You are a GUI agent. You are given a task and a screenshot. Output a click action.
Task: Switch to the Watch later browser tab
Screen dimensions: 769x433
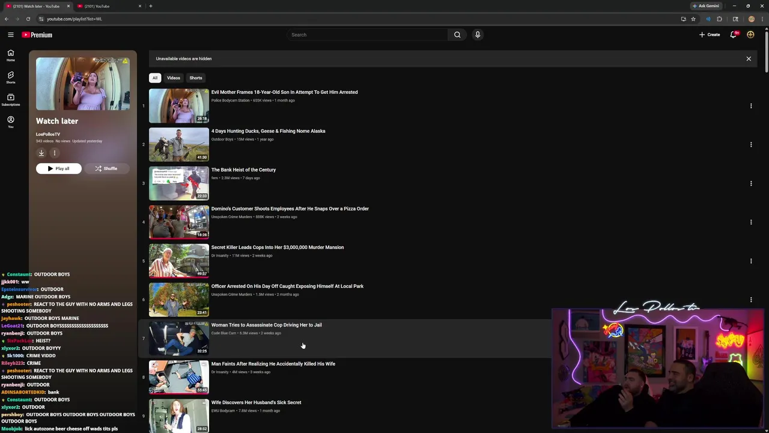pyautogui.click(x=37, y=6)
